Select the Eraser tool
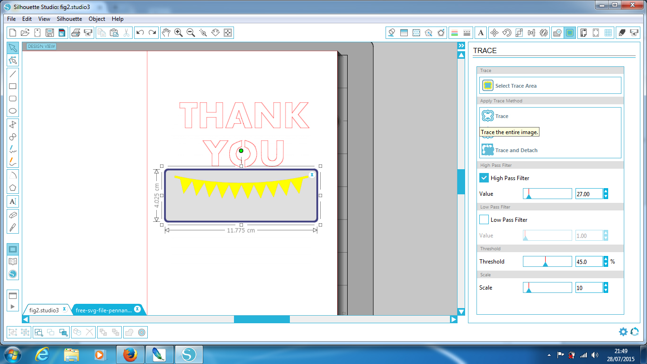The height and width of the screenshot is (364, 647). 13,215
